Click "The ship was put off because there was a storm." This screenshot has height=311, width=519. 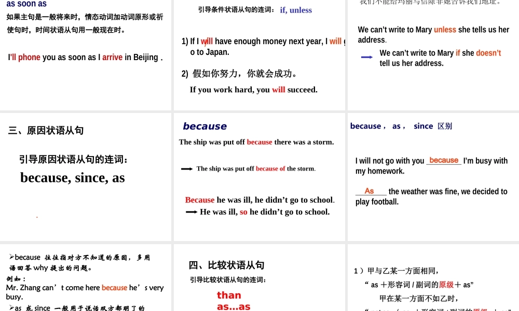click(256, 142)
